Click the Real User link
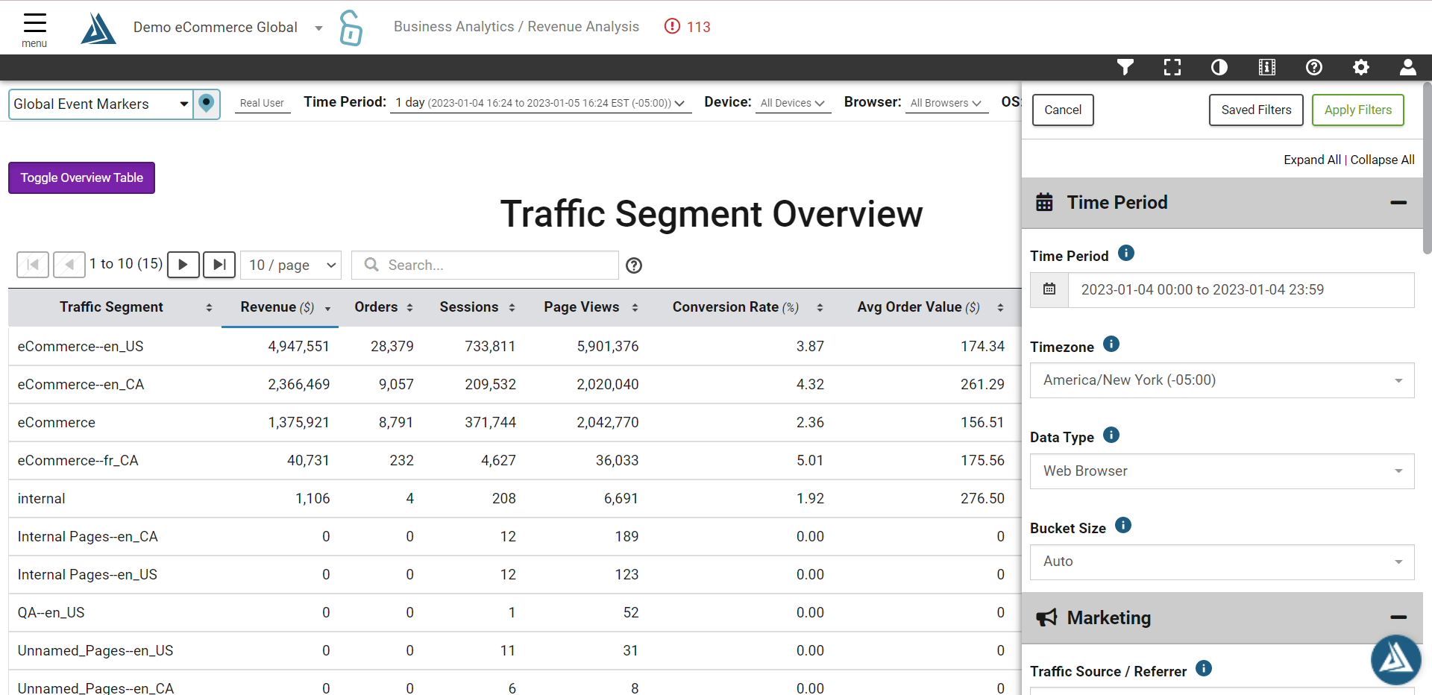The image size is (1432, 695). click(262, 103)
